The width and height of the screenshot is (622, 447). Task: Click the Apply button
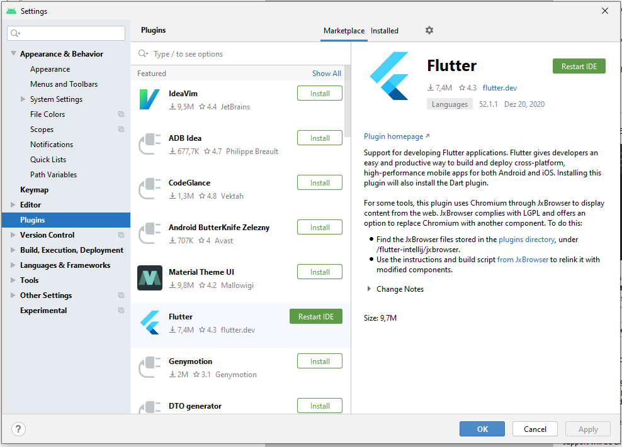(588, 429)
